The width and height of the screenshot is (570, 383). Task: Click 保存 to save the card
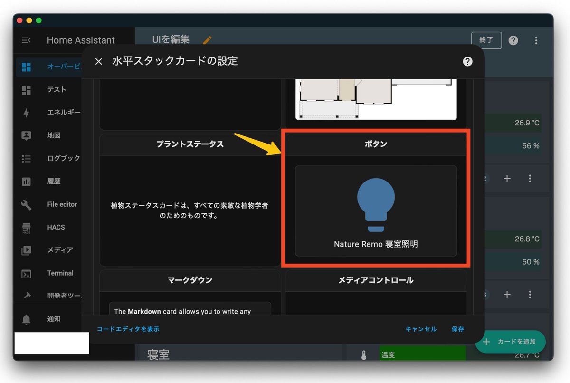point(458,329)
